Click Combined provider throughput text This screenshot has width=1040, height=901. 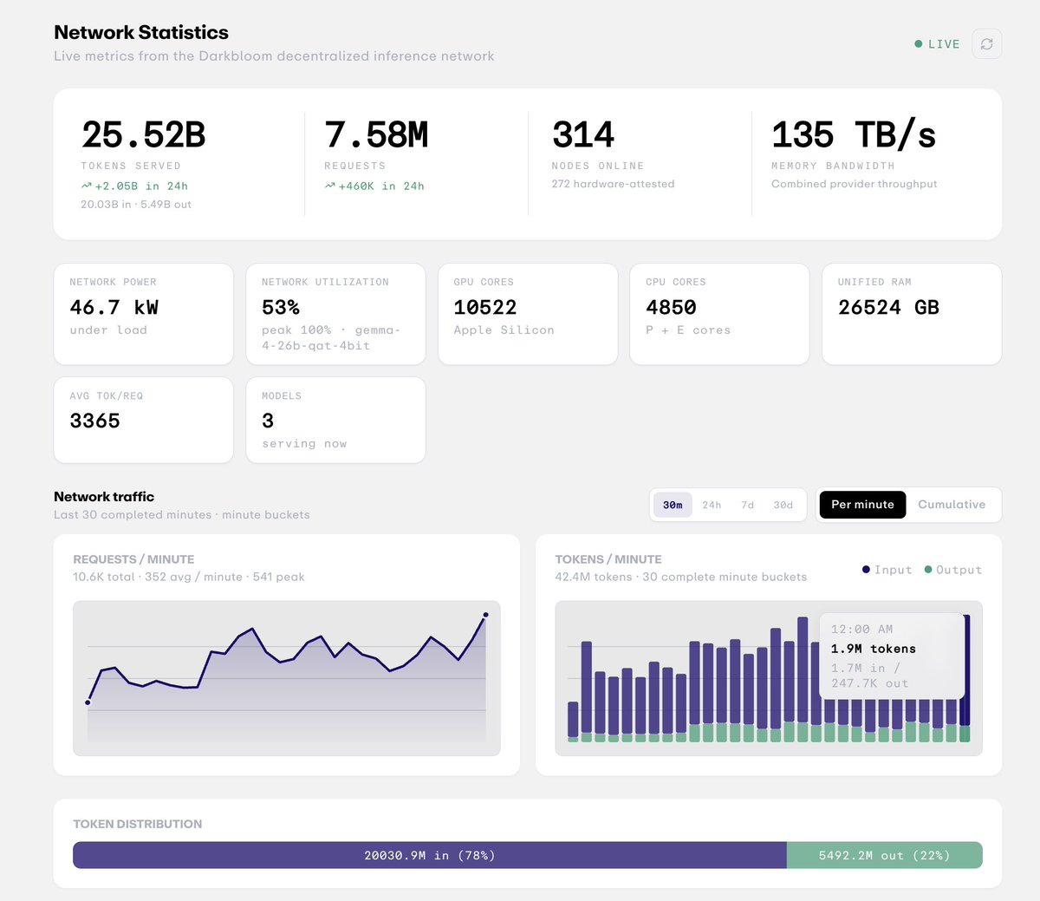855,184
